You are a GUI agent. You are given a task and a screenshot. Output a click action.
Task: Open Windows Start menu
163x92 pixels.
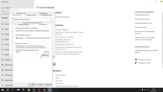pyautogui.click(x=3, y=90)
